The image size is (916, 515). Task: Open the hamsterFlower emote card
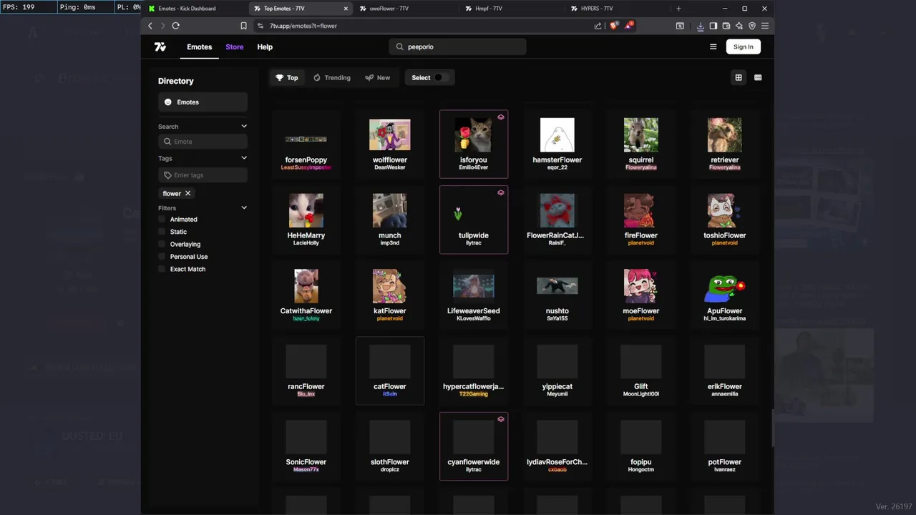coord(557,144)
